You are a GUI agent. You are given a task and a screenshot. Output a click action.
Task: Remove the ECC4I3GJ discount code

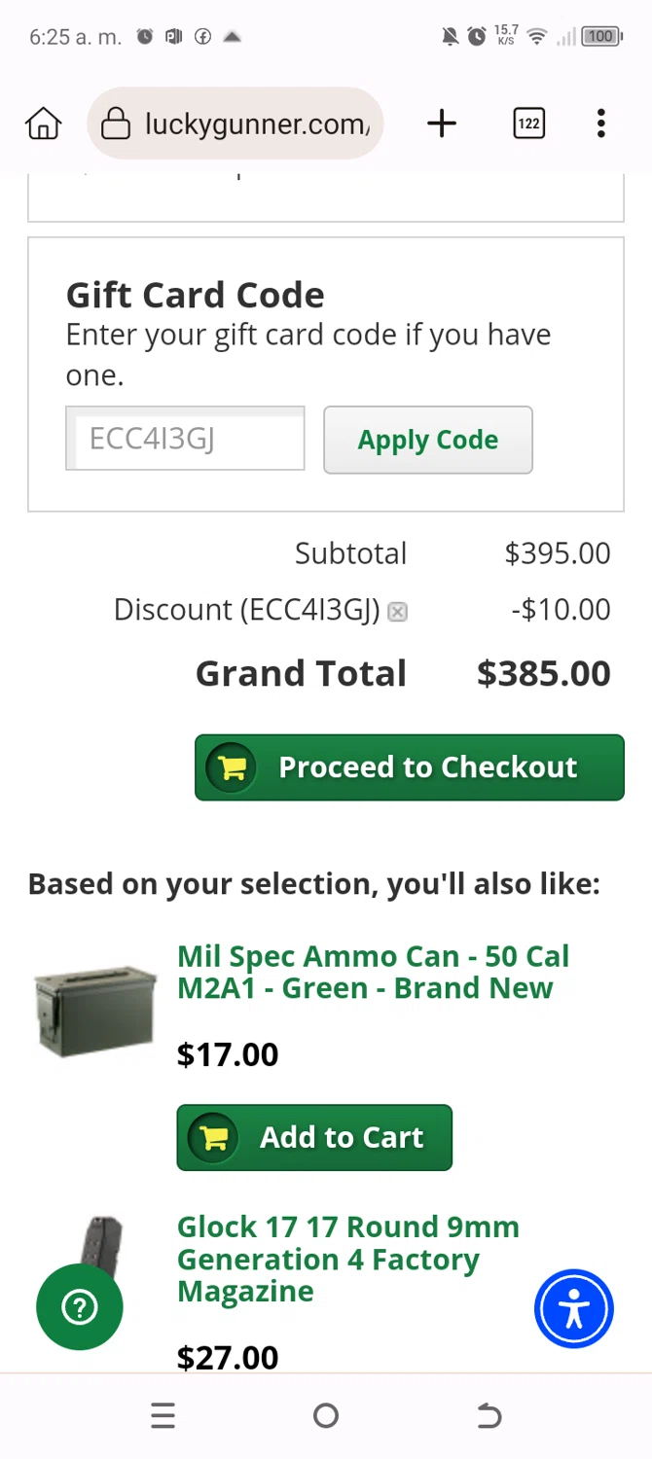click(x=397, y=612)
